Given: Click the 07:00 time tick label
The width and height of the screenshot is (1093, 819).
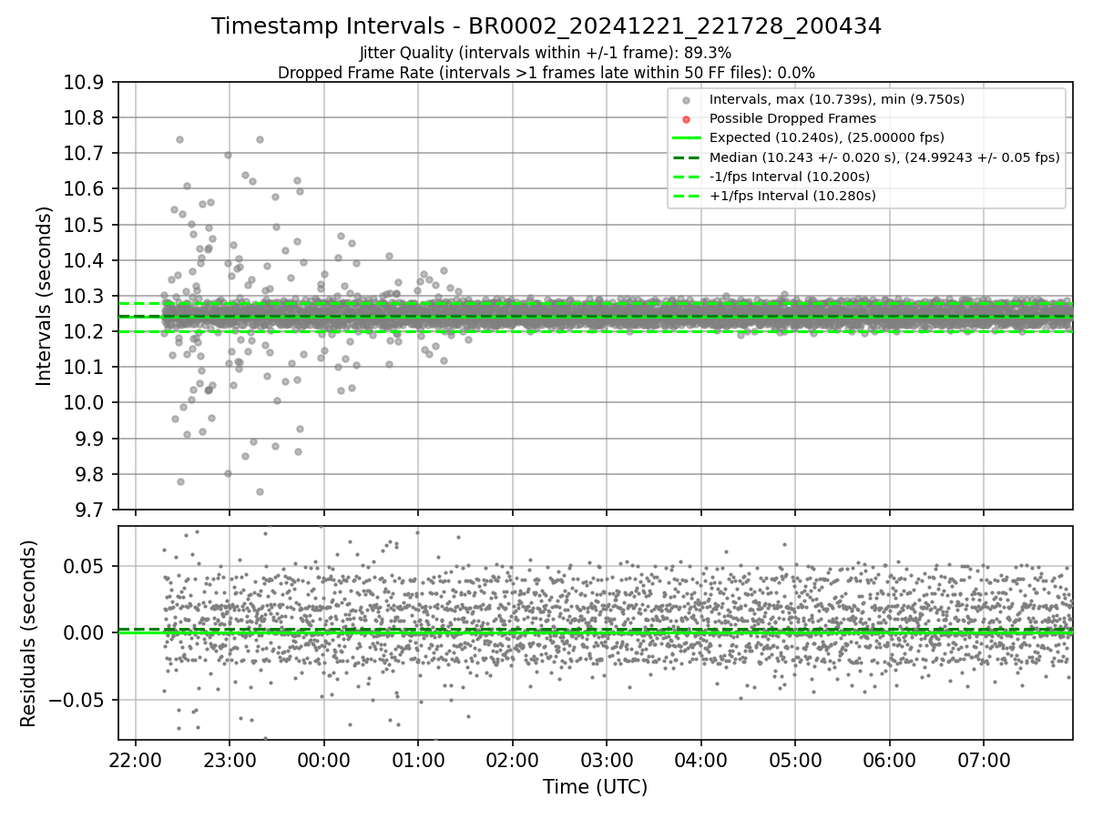Looking at the screenshot, I should tap(984, 759).
